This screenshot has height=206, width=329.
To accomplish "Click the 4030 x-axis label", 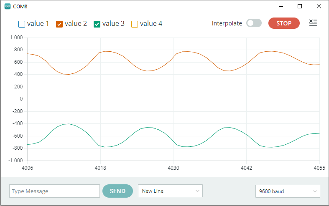I will (173, 168).
